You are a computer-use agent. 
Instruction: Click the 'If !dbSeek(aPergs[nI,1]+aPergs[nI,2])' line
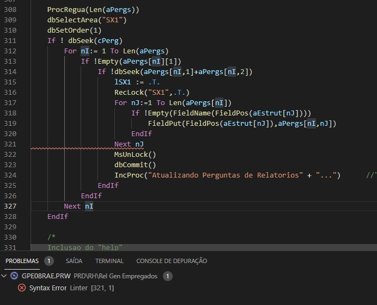[x=175, y=72]
